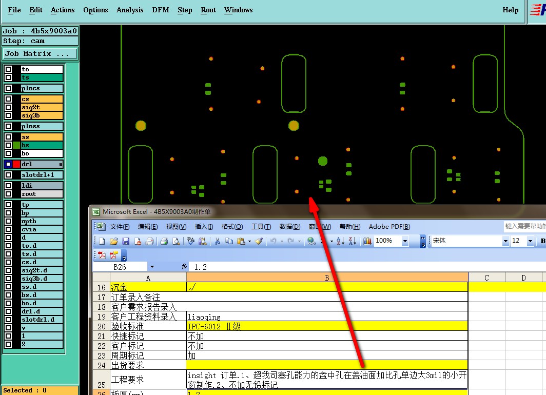Toggle the checkbox for layer cs

[x=8, y=99]
